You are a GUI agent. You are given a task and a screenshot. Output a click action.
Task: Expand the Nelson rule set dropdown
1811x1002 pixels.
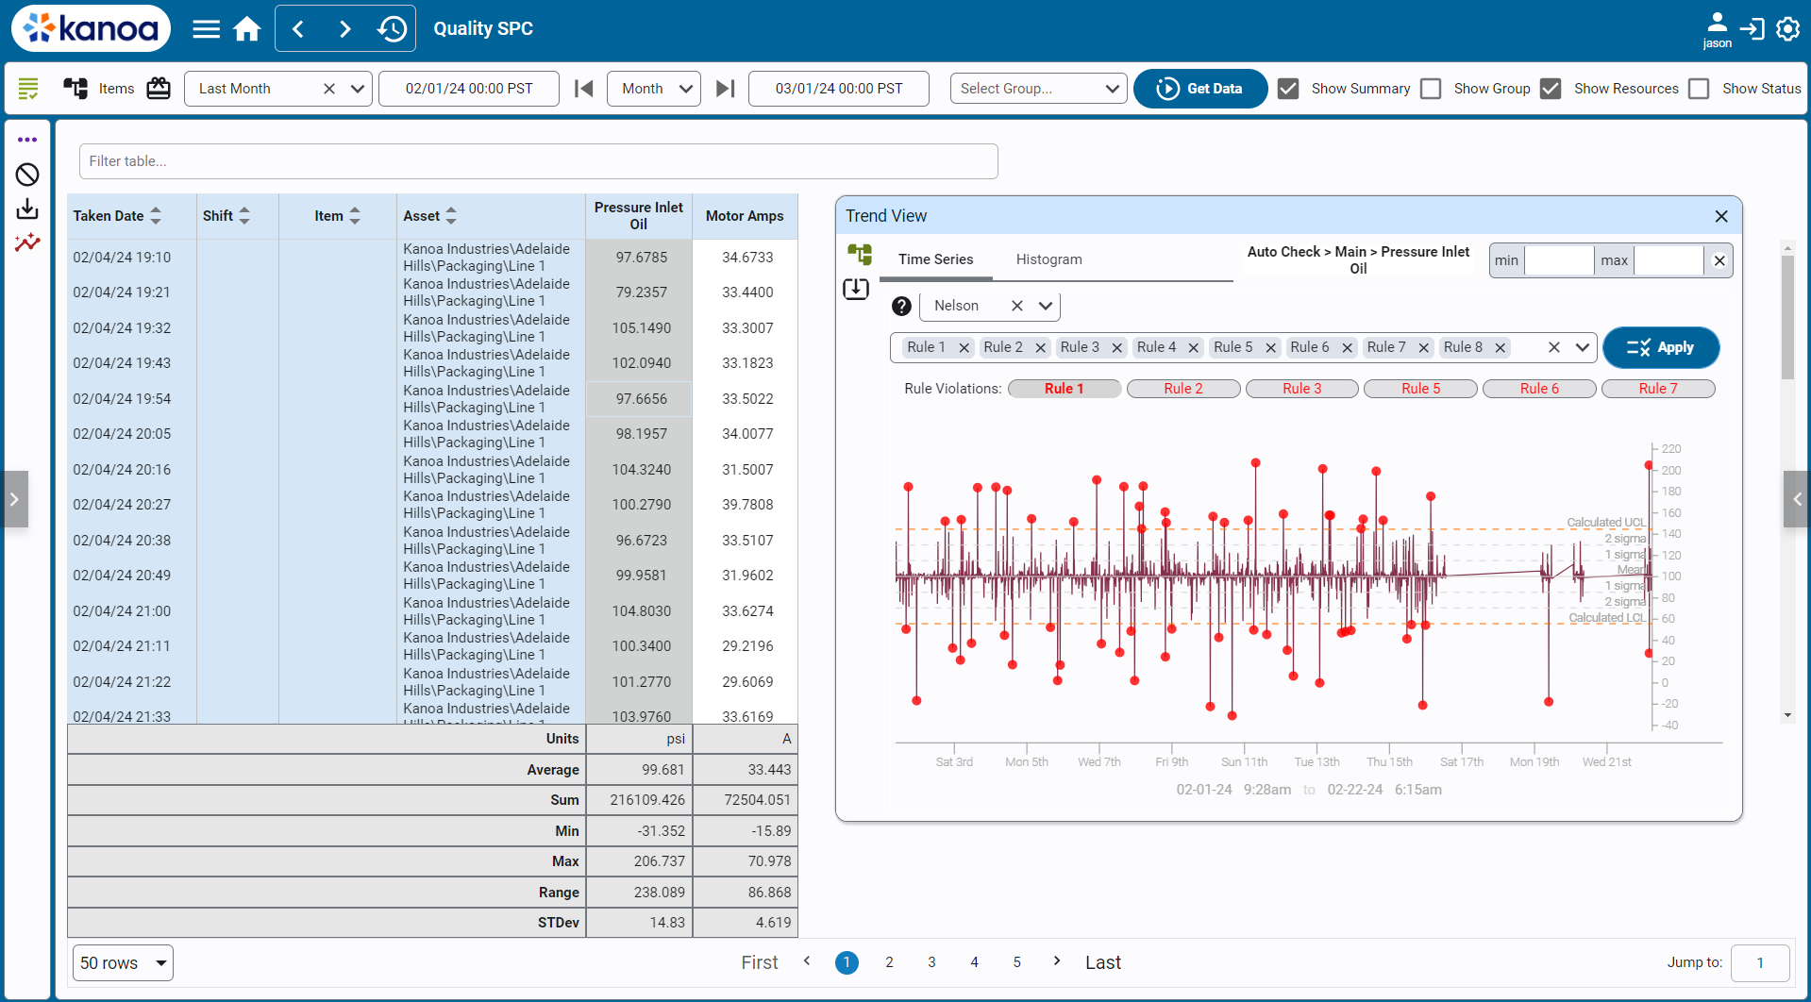1046,306
